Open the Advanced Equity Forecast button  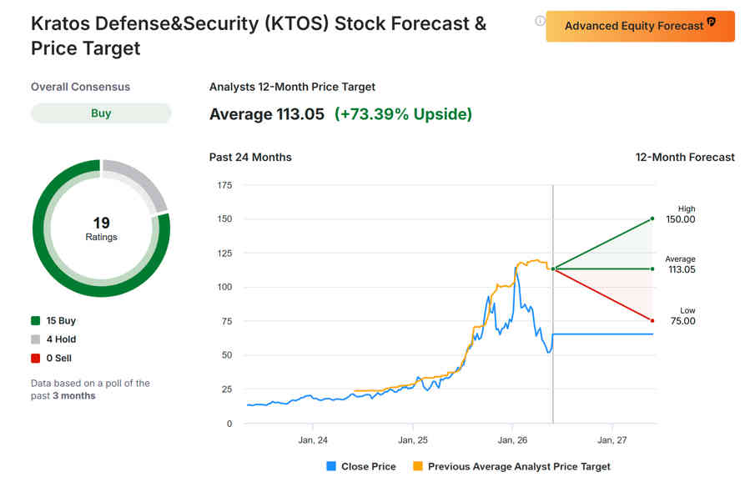[x=640, y=27]
